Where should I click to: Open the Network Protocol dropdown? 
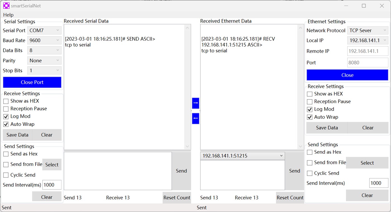point(368,30)
